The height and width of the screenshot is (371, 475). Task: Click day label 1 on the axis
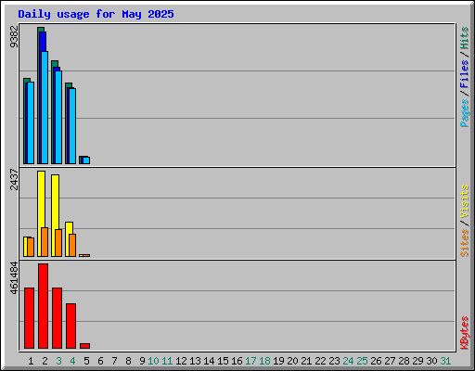(x=31, y=361)
